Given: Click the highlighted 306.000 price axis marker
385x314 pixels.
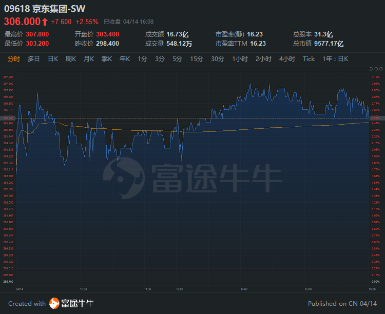Looking at the screenshot, I should pyautogui.click(x=8, y=119).
